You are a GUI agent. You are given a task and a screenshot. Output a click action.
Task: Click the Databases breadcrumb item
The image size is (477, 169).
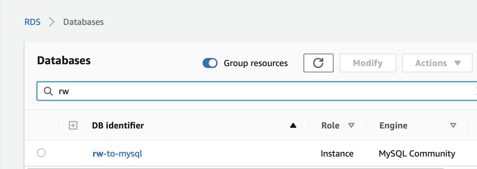click(x=83, y=22)
